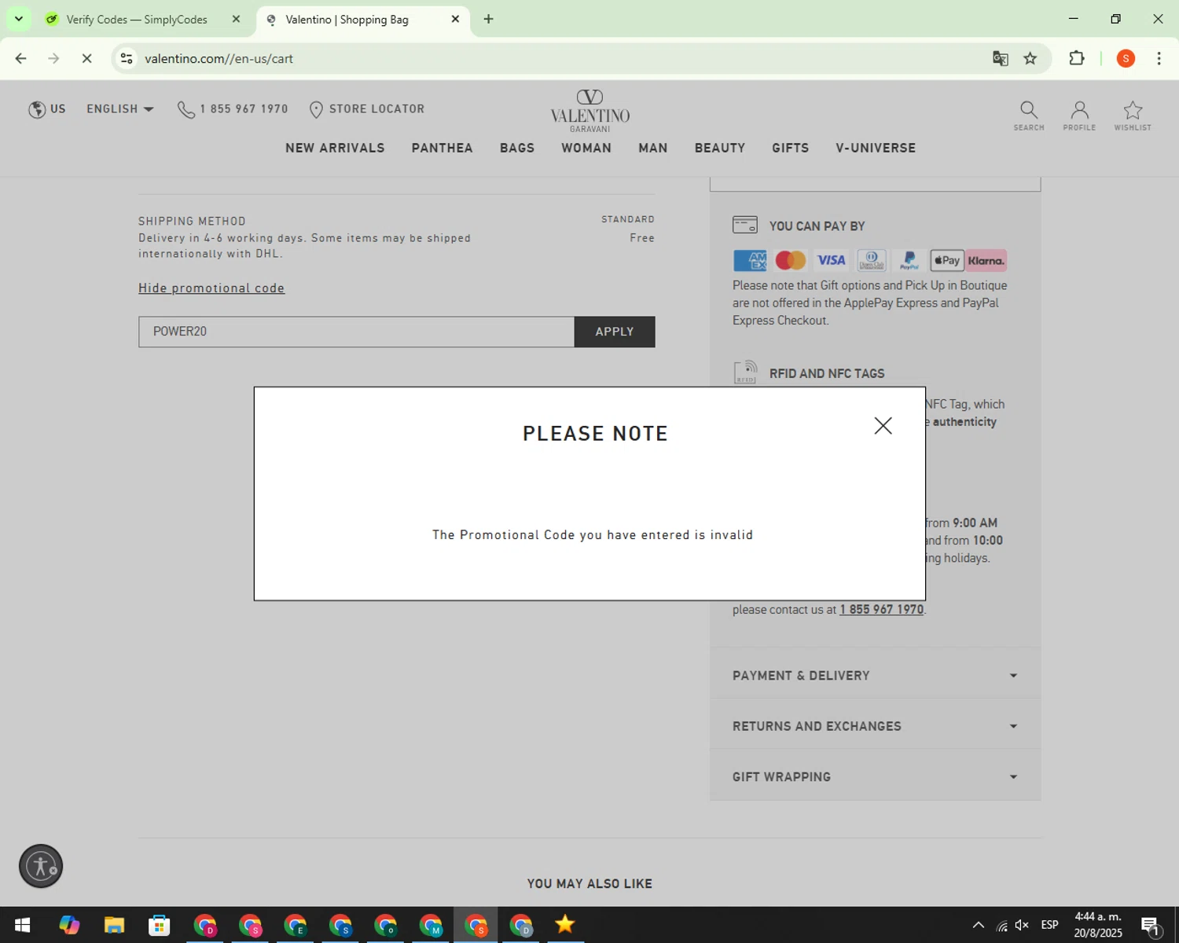Image resolution: width=1179 pixels, height=943 pixels.
Task: Go back in browser history
Action: (21, 58)
